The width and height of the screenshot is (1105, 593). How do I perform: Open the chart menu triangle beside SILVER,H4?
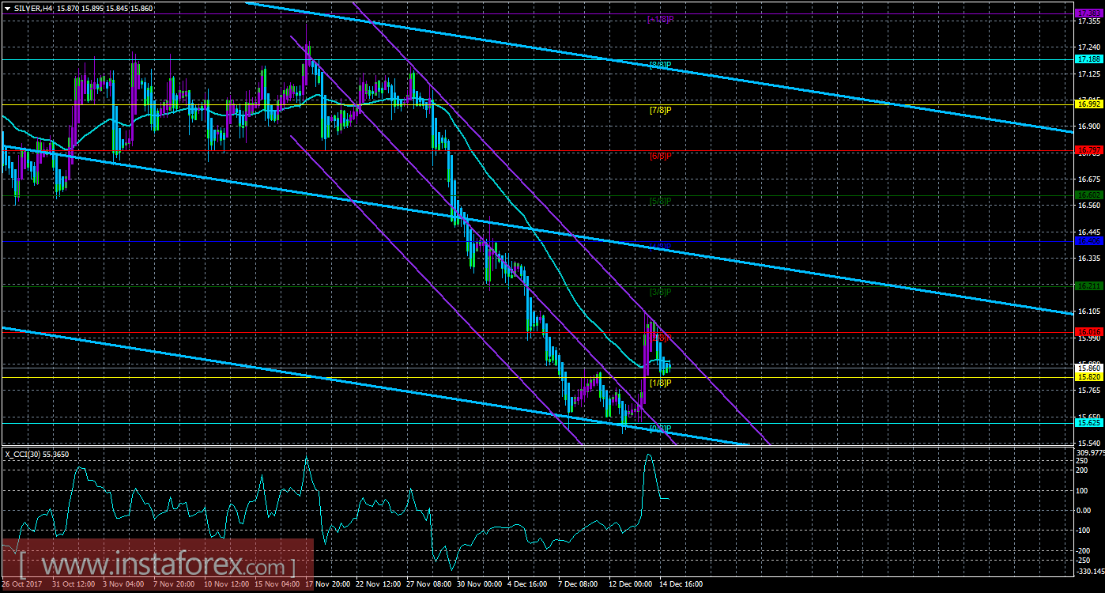tap(7, 7)
